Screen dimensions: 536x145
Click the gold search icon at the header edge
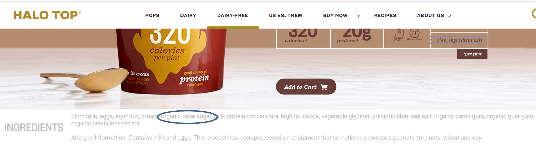tap(534, 14)
